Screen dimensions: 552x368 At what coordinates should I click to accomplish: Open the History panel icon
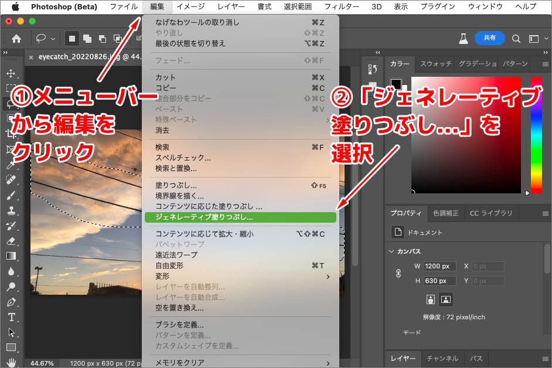click(372, 70)
